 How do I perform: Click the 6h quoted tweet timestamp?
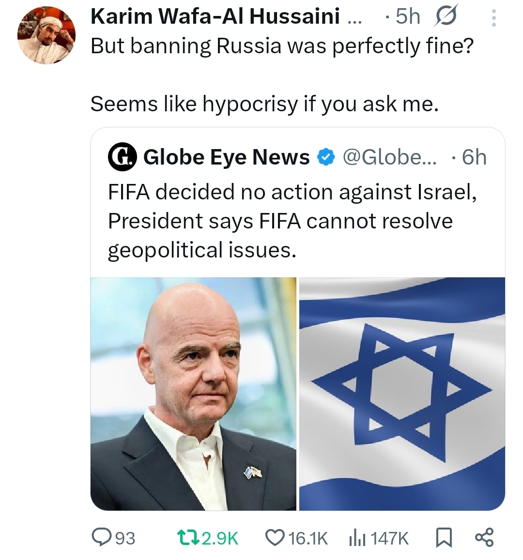(x=474, y=157)
